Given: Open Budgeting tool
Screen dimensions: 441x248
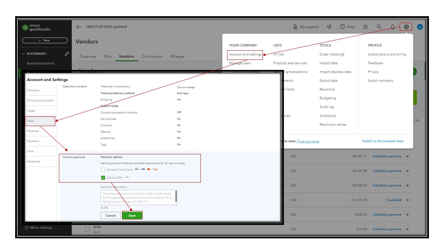Looking at the screenshot, I should pos(328,98).
